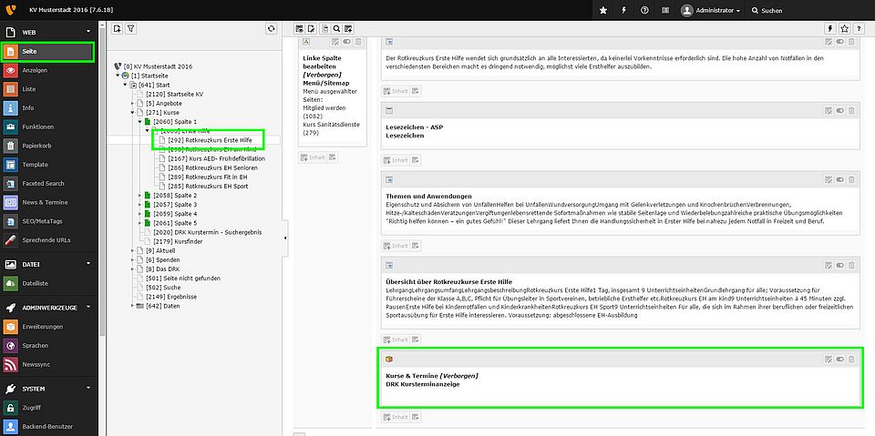This screenshot has height=436, width=875.
Task: Collapse the WEB module group
Action: click(88, 33)
